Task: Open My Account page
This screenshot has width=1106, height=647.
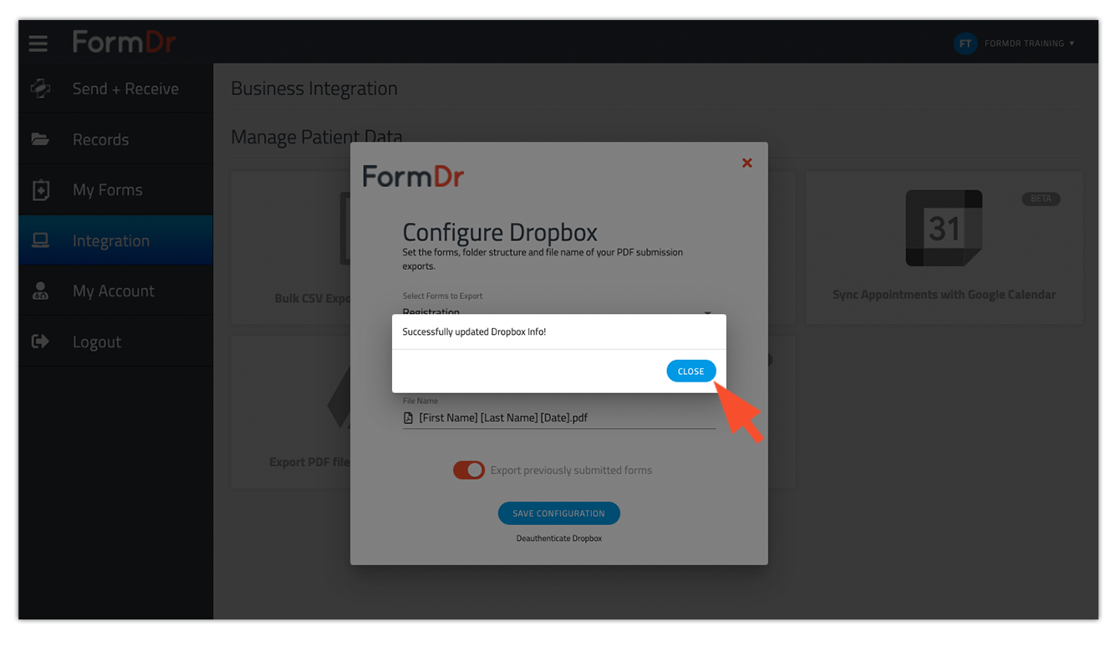Action: point(115,291)
